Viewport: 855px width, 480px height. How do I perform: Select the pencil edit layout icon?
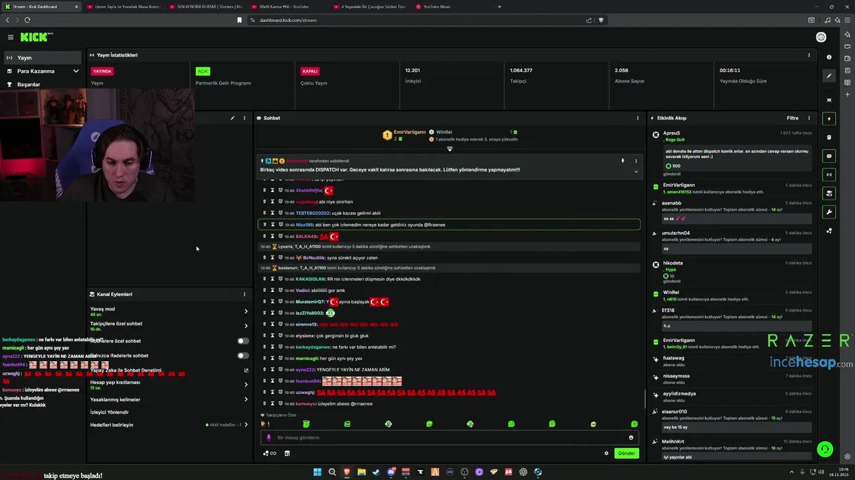pos(829,76)
